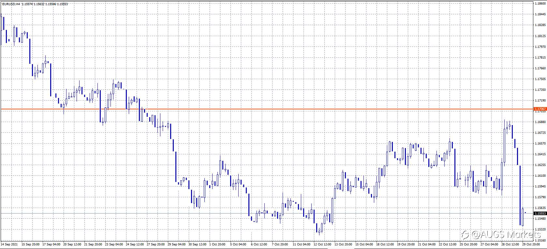The image size is (547, 249).
Task: Click the 1.17970 price scale label
Action: pos(540,47)
